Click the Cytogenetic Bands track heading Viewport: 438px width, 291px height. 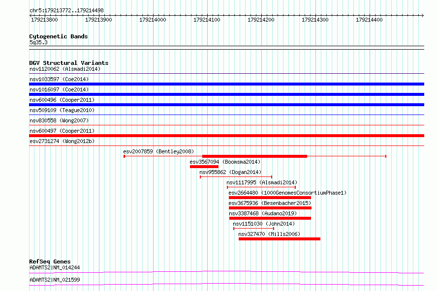coord(59,36)
